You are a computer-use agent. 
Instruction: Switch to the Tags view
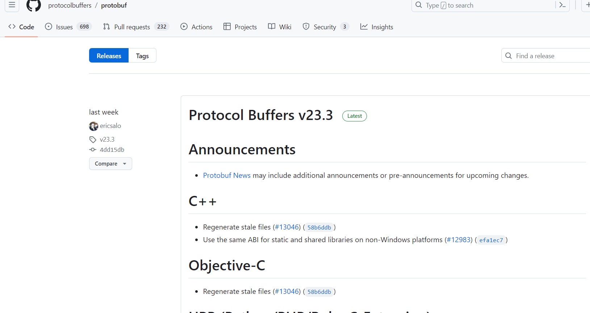[142, 56]
